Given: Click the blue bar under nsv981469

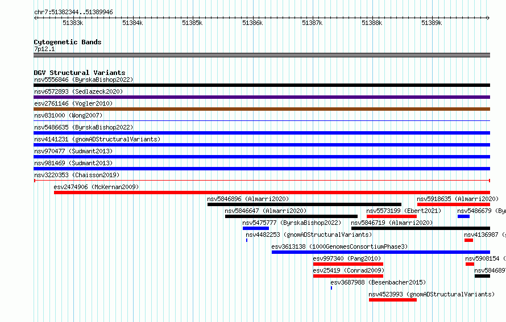Looking at the screenshot, I should click(x=262, y=169).
